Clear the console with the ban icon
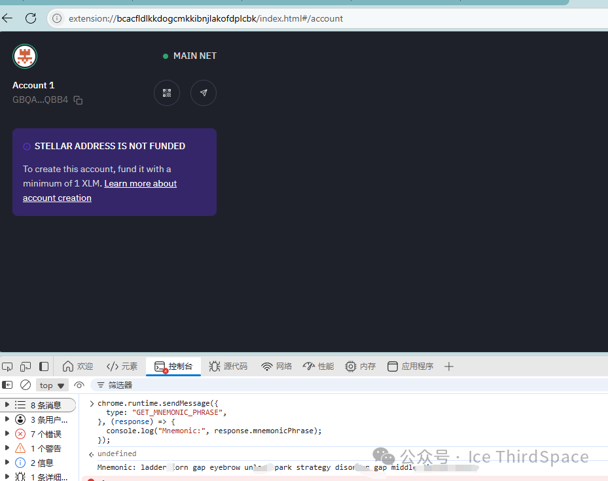608x481 pixels. click(x=26, y=385)
